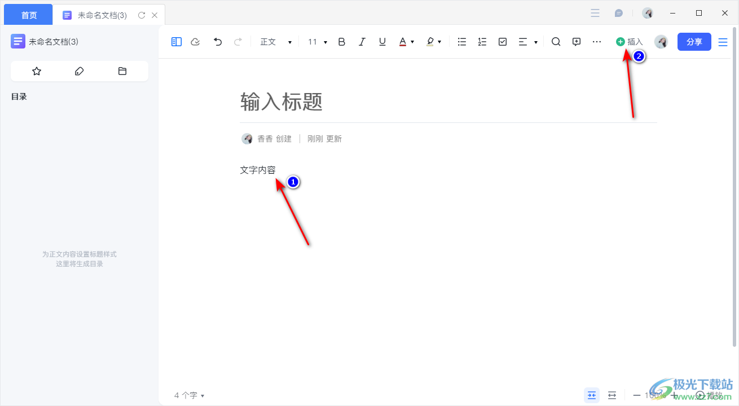Insert a numbered list
This screenshot has width=739, height=406.
point(482,42)
